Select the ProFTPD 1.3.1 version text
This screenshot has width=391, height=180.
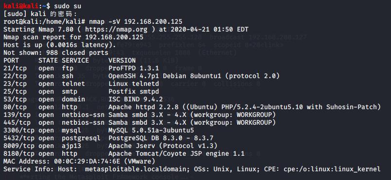click(x=134, y=68)
